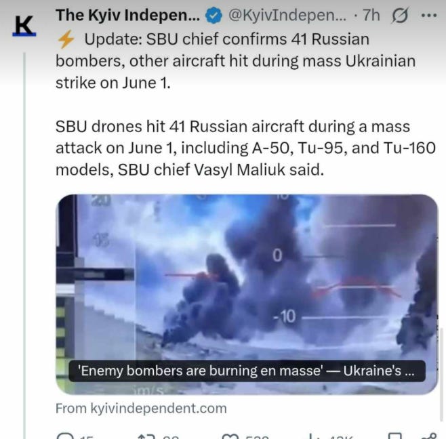Like the post with heart icon
446x439 pixels.
230,436
